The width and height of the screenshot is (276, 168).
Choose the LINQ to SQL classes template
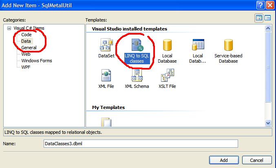point(137,51)
